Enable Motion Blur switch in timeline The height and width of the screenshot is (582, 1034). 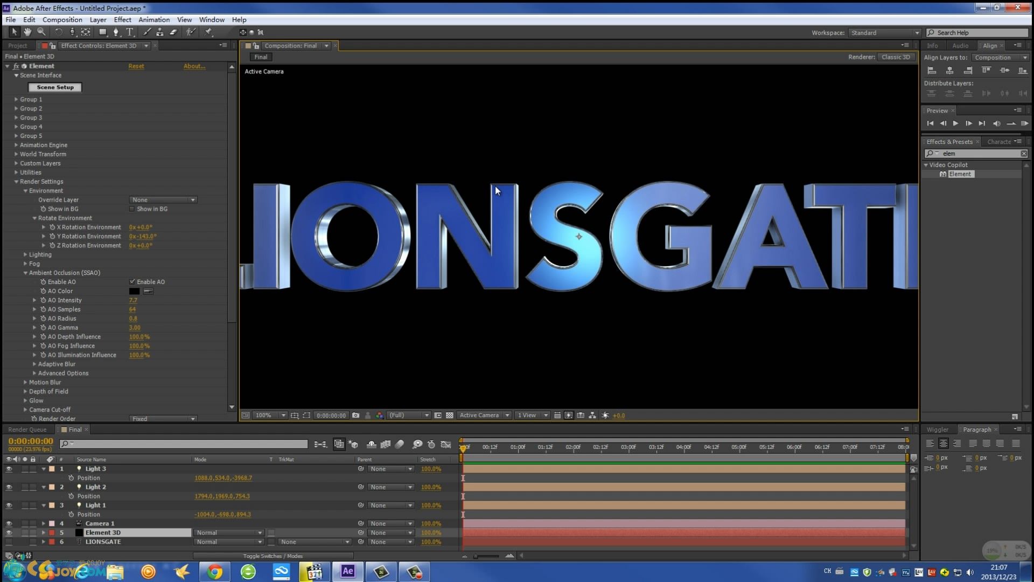(400, 445)
